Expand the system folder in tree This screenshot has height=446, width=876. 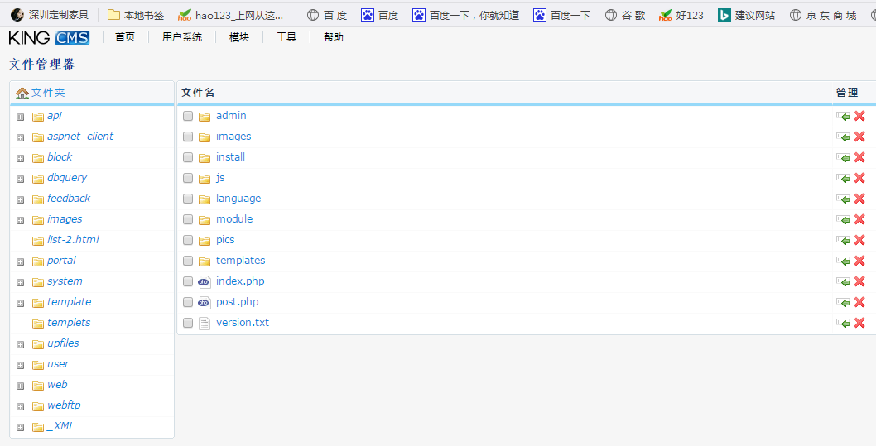20,282
